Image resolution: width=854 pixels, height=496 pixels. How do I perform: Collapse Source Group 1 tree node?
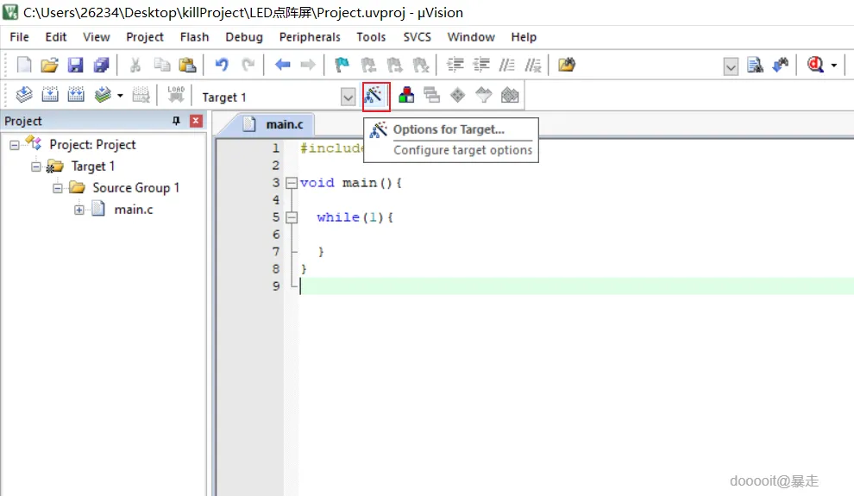click(57, 188)
